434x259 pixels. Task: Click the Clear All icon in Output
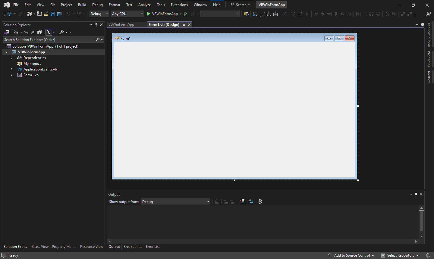coord(242,201)
